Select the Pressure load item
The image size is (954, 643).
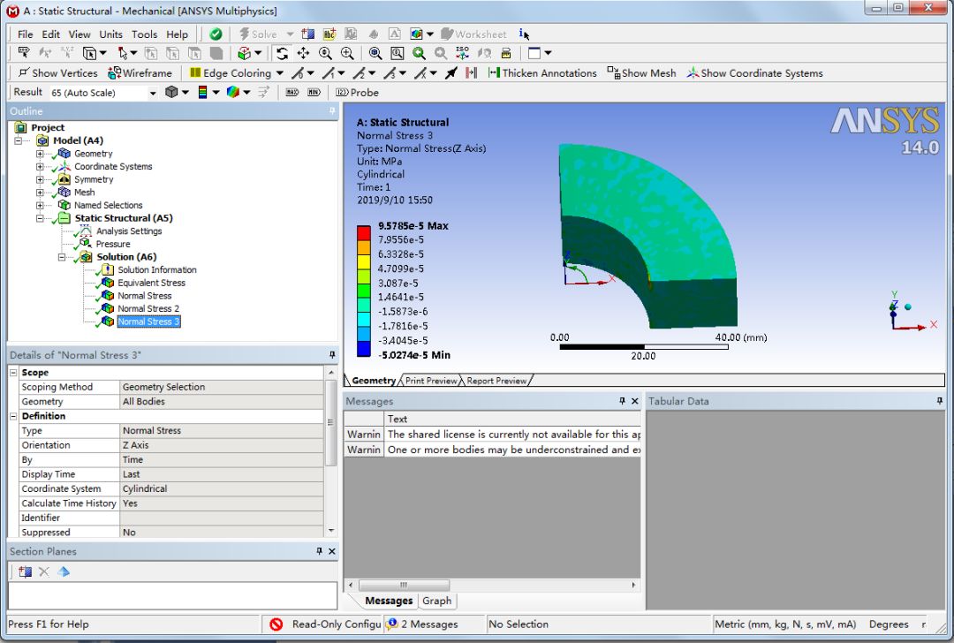[113, 244]
